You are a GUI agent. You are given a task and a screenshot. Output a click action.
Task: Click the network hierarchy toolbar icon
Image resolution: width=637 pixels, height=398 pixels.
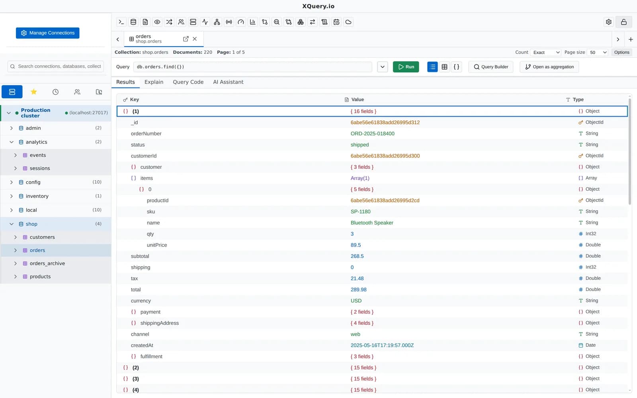click(x=217, y=22)
